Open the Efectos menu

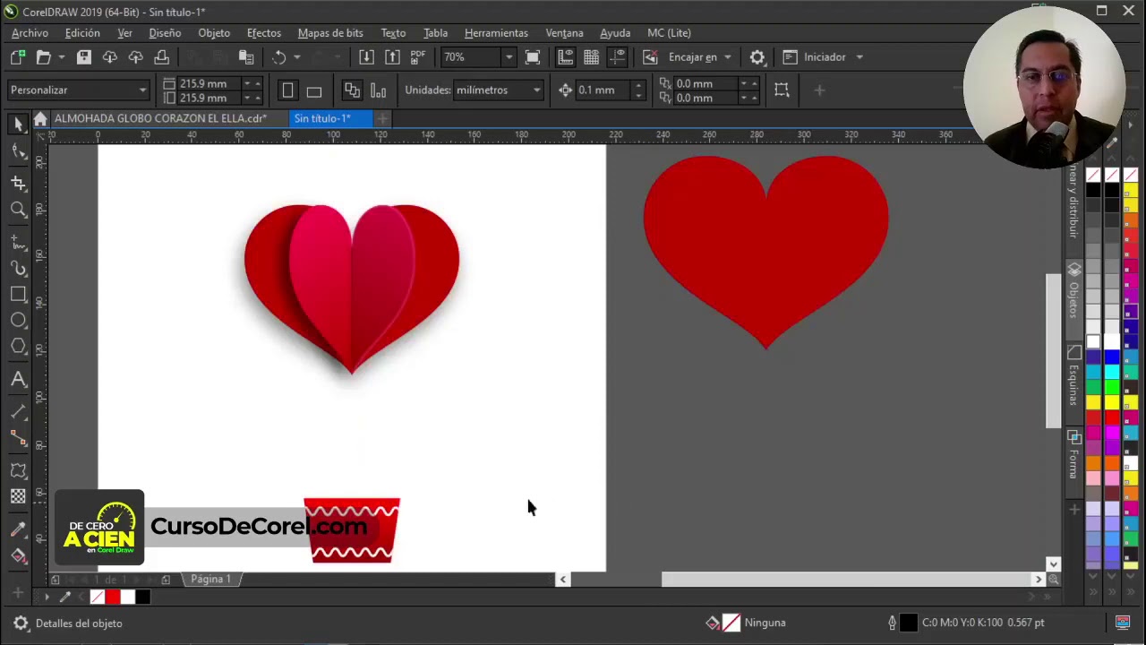coord(264,33)
